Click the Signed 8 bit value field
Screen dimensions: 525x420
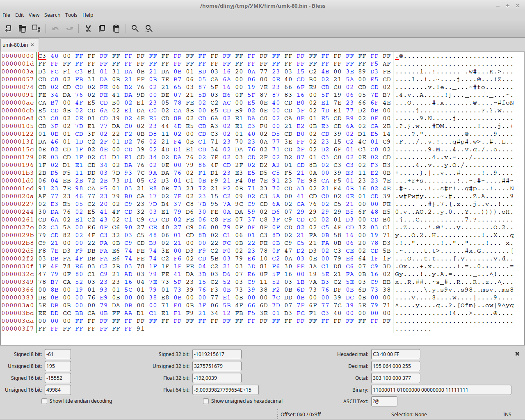[57, 354]
